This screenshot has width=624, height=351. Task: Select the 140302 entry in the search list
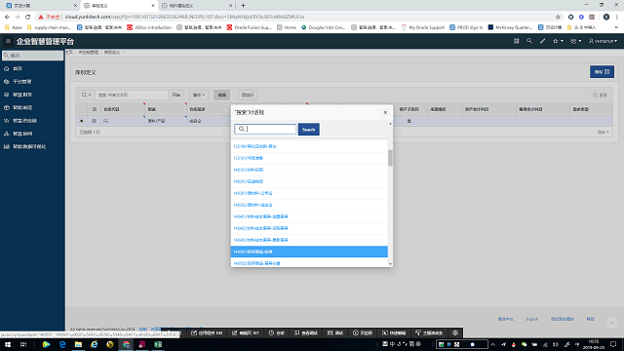(x=309, y=205)
